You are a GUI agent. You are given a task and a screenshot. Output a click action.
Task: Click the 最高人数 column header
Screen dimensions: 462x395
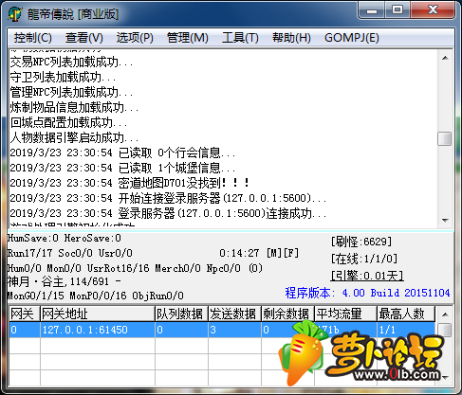pyautogui.click(x=406, y=314)
